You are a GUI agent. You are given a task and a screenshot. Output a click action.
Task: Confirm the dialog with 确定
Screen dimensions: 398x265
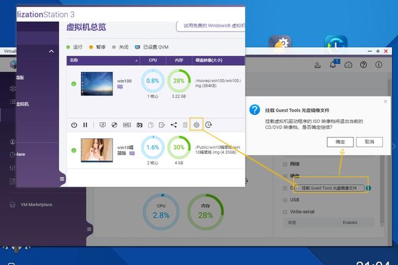[340, 142]
